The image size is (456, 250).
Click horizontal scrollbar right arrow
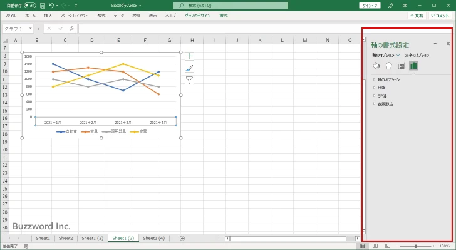pyautogui.click(x=358, y=239)
